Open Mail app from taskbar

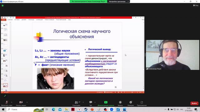click(x=60, y=109)
